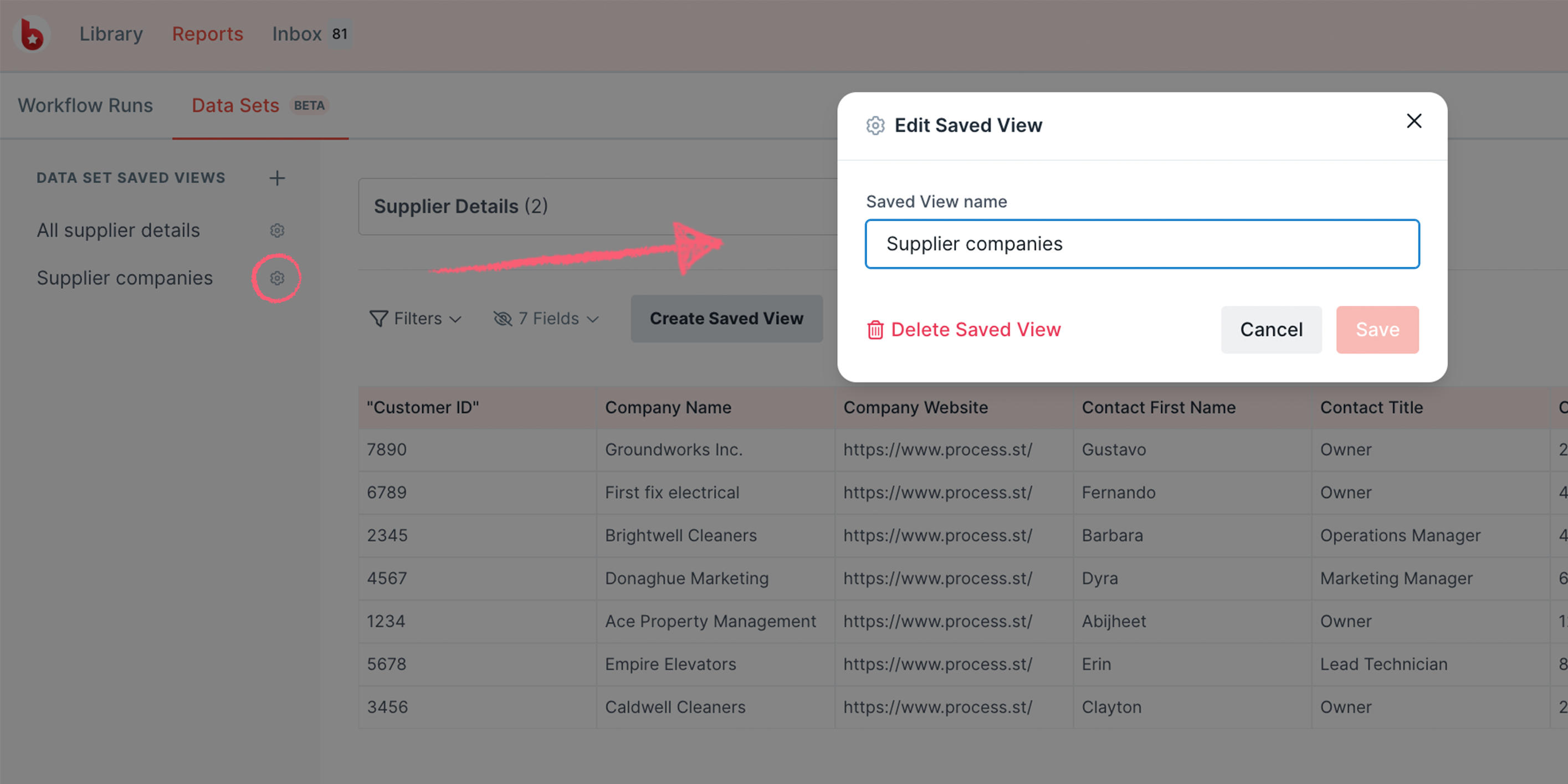Viewport: 1568px width, 784px height.
Task: Close the Edit Saved View dialog
Action: pyautogui.click(x=1414, y=121)
